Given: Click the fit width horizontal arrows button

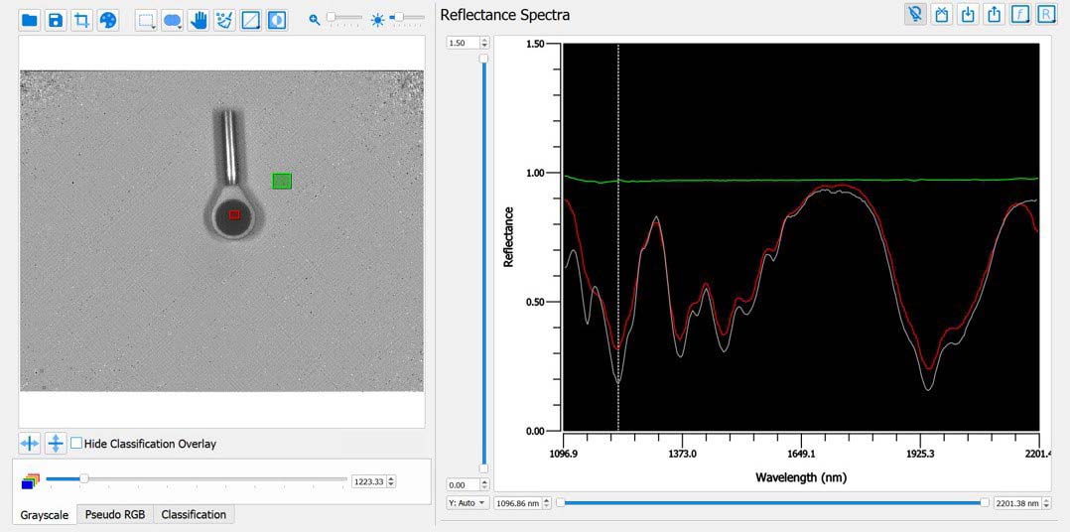Looking at the screenshot, I should [x=31, y=444].
